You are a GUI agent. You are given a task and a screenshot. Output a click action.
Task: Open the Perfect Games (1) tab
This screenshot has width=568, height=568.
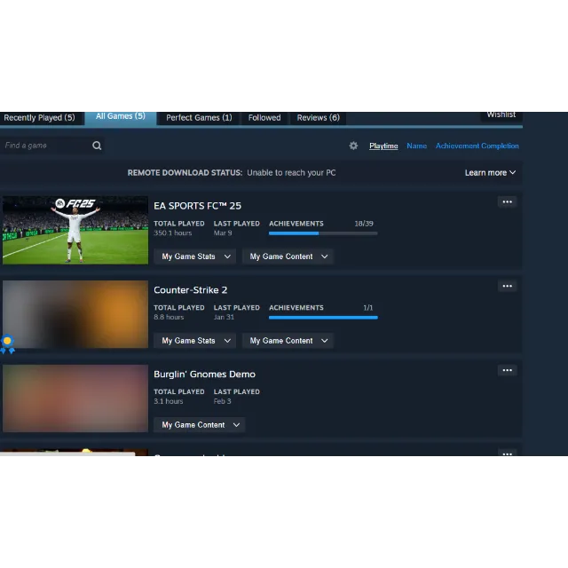199,118
